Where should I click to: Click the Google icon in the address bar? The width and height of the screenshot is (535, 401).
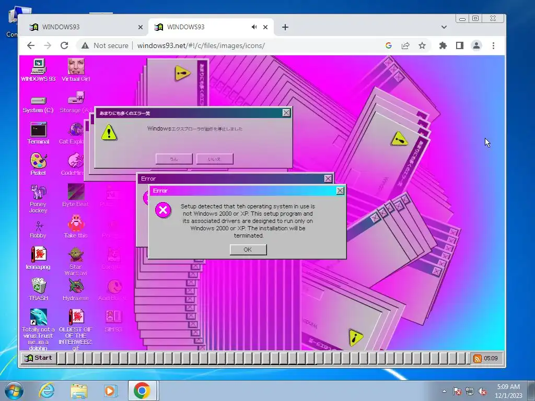click(x=388, y=45)
